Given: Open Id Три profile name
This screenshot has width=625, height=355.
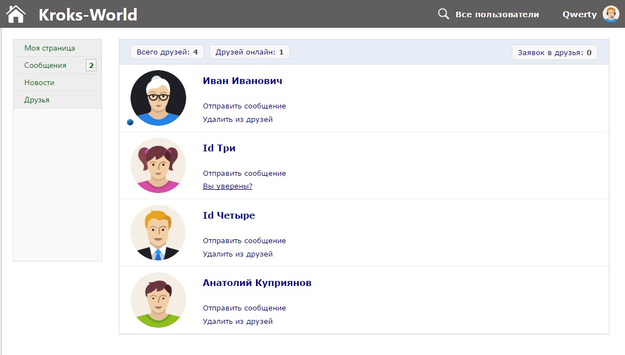Looking at the screenshot, I should pos(219,148).
